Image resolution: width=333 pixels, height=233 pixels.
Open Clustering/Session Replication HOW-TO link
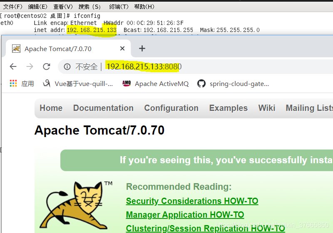point(205,228)
